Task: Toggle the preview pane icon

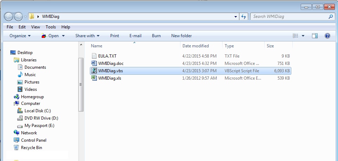Action: [315, 36]
